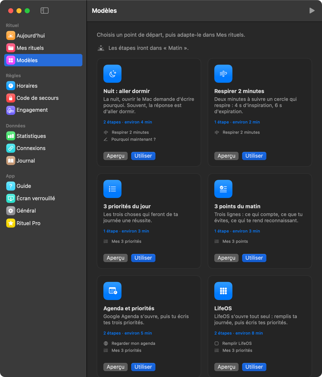The width and height of the screenshot is (322, 377).
Task: Click the 3 points du matin title
Action: click(237, 206)
